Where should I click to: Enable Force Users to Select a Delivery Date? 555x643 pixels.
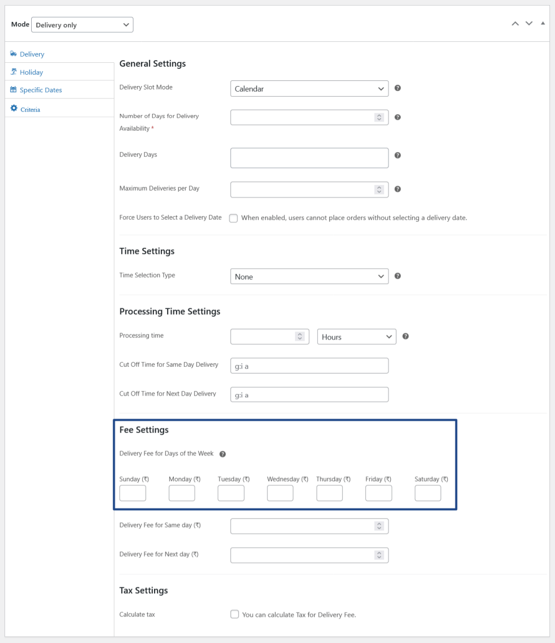click(x=233, y=218)
